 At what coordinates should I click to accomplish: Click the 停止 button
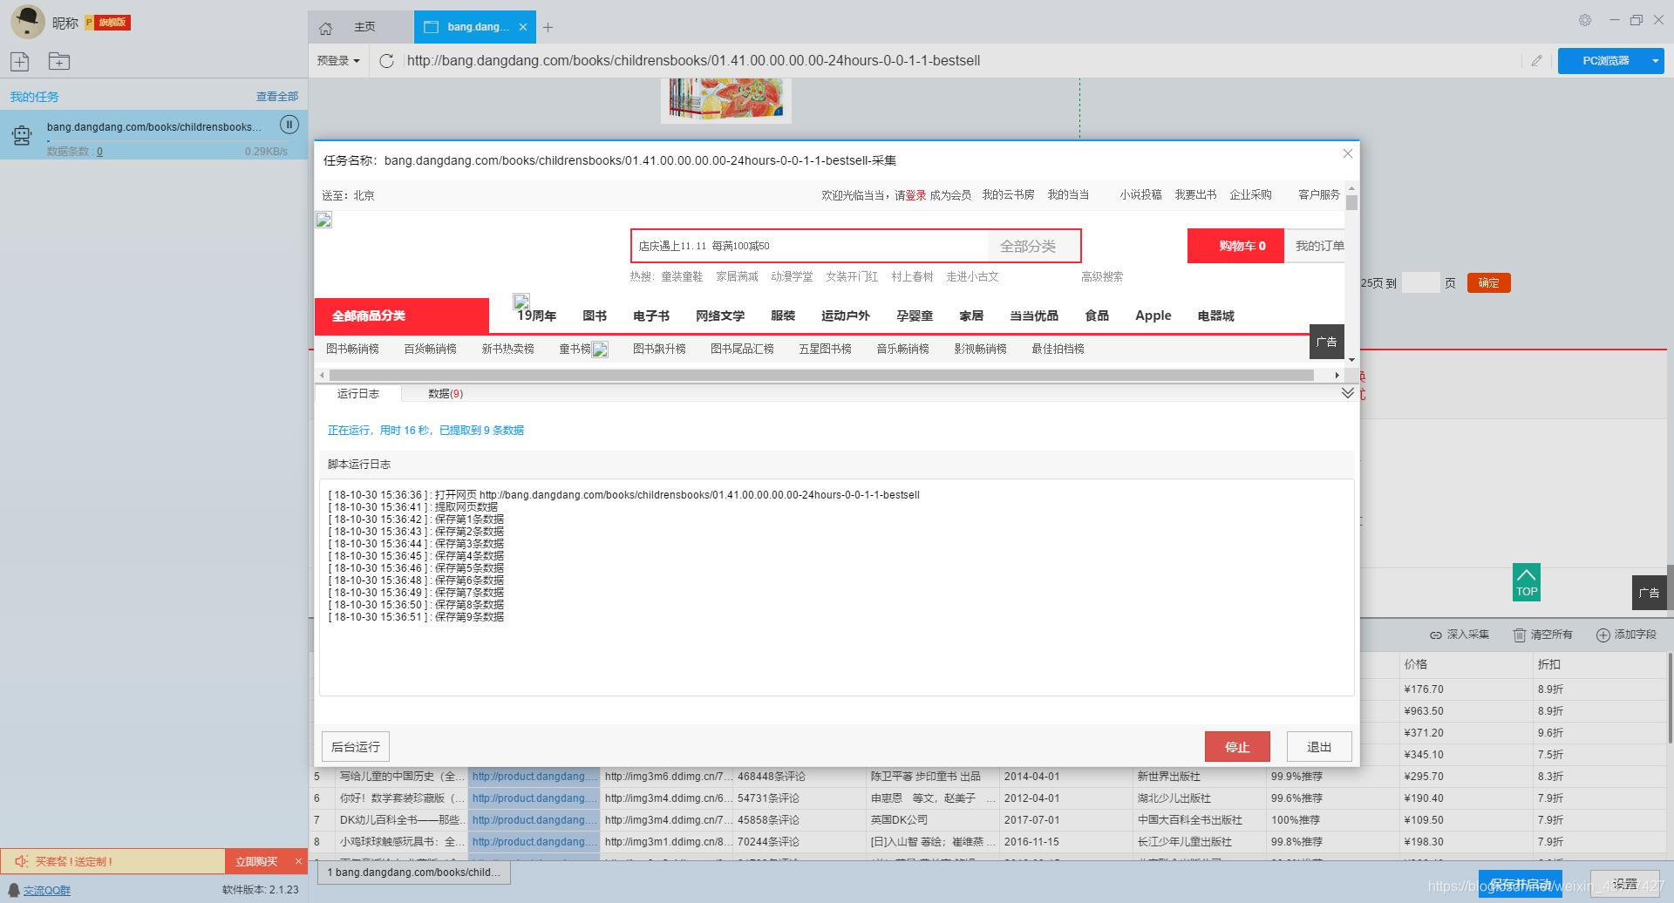point(1237,747)
